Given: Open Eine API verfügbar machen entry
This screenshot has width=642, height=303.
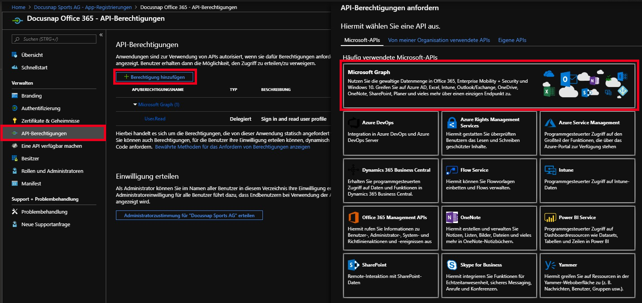Looking at the screenshot, I should pyautogui.click(x=52, y=146).
